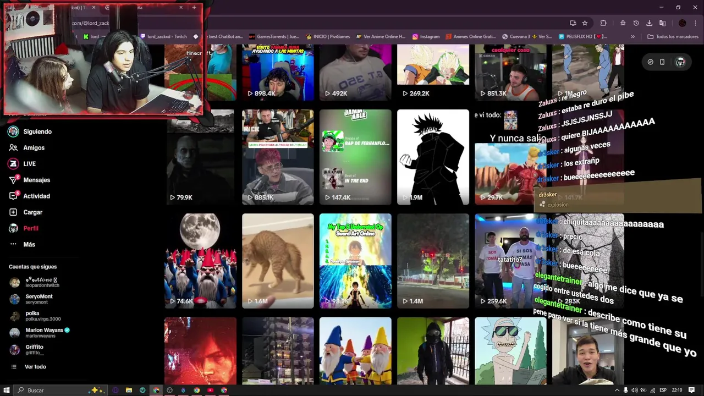
Task: Play Rick sunglasses video thumbnail
Action: point(510,351)
